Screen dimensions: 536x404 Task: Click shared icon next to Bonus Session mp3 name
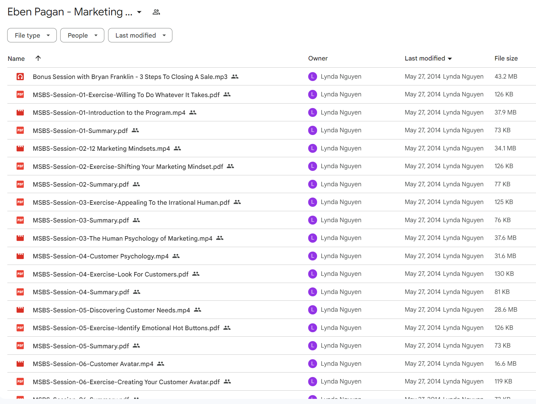click(235, 77)
